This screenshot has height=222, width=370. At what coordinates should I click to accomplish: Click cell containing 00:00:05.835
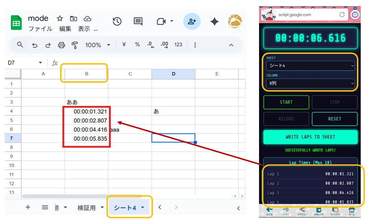pos(87,138)
